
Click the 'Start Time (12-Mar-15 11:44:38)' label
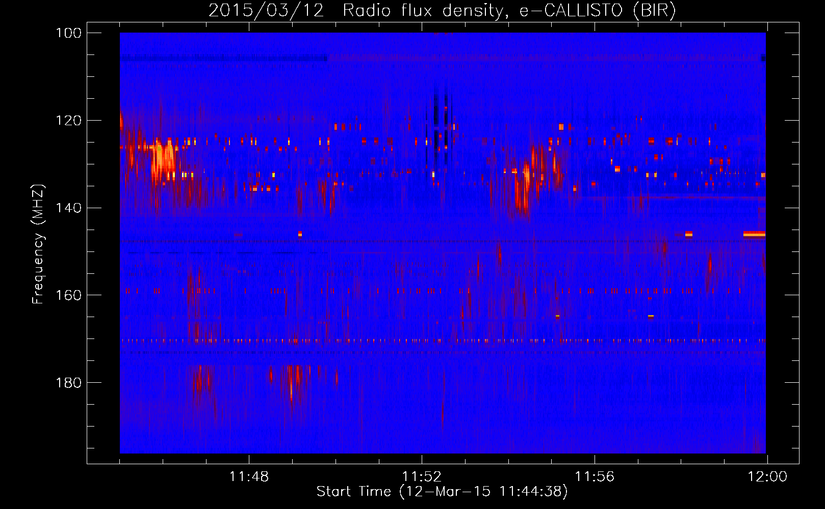(442, 492)
